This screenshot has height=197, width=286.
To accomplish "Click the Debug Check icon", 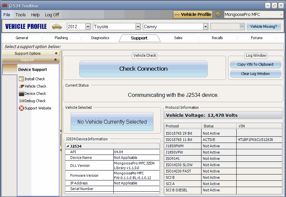I will [x=22, y=101].
